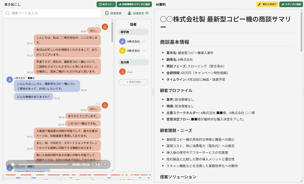This screenshot has height=184, width=304.
Task: Click the orange triangle avatar under 自分側
Action: 122,71
